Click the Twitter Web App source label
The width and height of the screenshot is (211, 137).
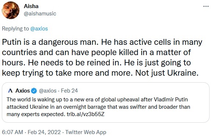(86, 132)
